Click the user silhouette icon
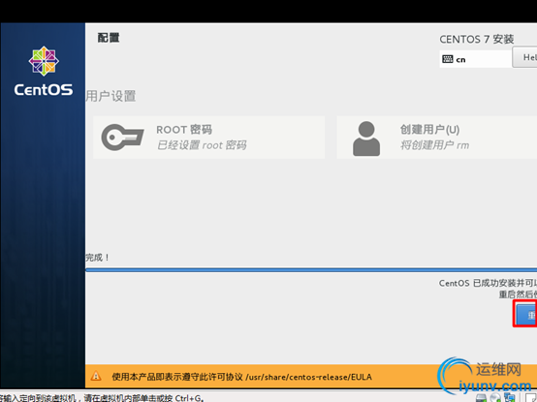The width and height of the screenshot is (537, 402). [x=366, y=139]
